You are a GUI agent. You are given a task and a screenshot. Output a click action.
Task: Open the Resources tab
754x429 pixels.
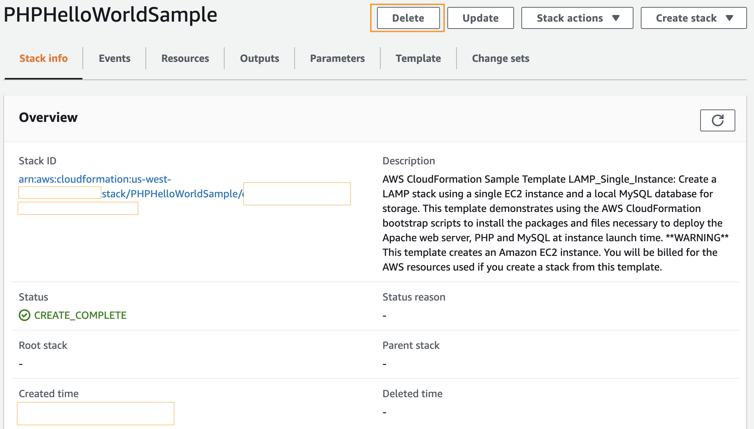pos(185,58)
